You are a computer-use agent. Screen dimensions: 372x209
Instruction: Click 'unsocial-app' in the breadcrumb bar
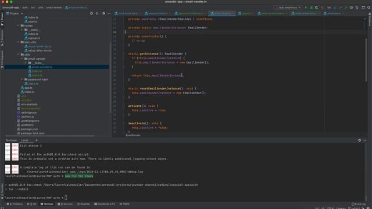pyautogui.click(x=10, y=8)
